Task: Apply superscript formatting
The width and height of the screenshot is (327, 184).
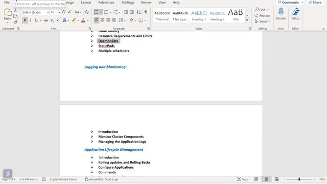Action: pyautogui.click(x=58, y=20)
